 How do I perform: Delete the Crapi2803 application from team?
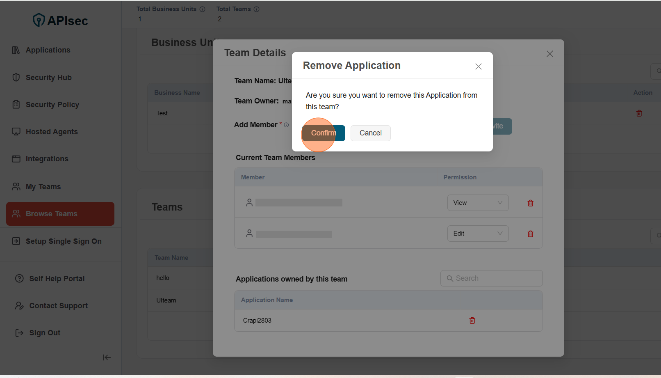(472, 321)
